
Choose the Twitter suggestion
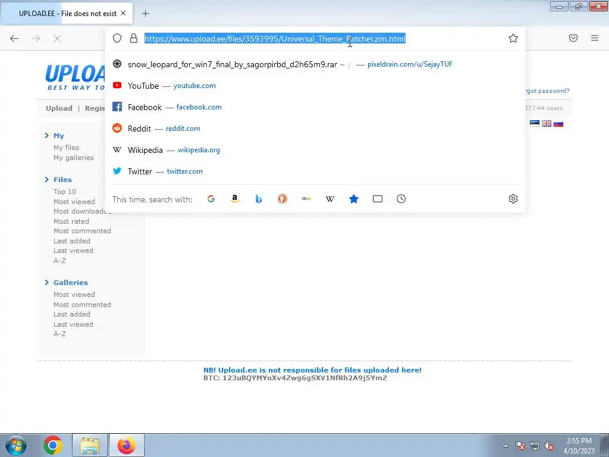[x=315, y=171]
